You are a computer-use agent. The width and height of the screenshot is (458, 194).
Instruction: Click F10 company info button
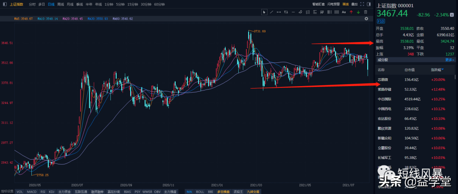click(x=380, y=21)
